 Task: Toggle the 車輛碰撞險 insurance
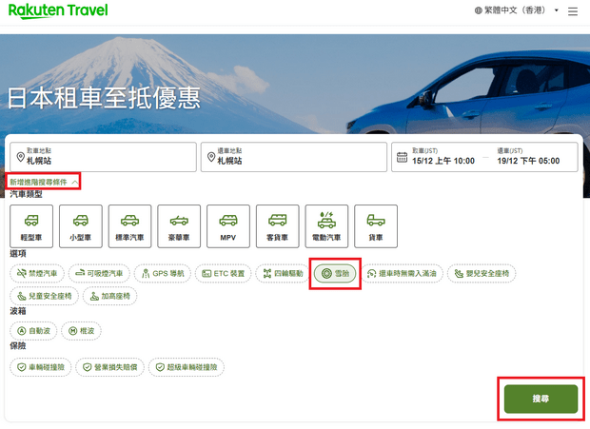pyautogui.click(x=41, y=367)
